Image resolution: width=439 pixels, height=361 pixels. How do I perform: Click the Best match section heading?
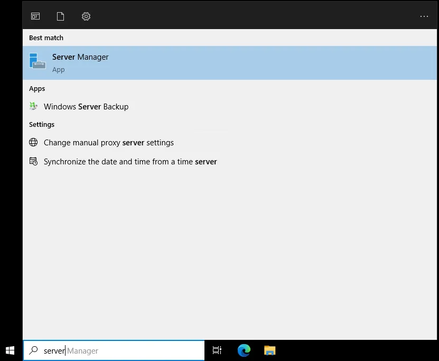pyautogui.click(x=46, y=38)
